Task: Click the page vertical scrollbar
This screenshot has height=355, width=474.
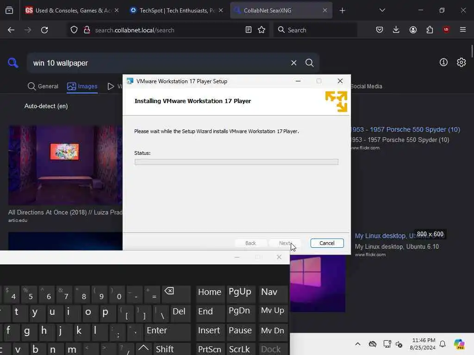Action: [472, 51]
